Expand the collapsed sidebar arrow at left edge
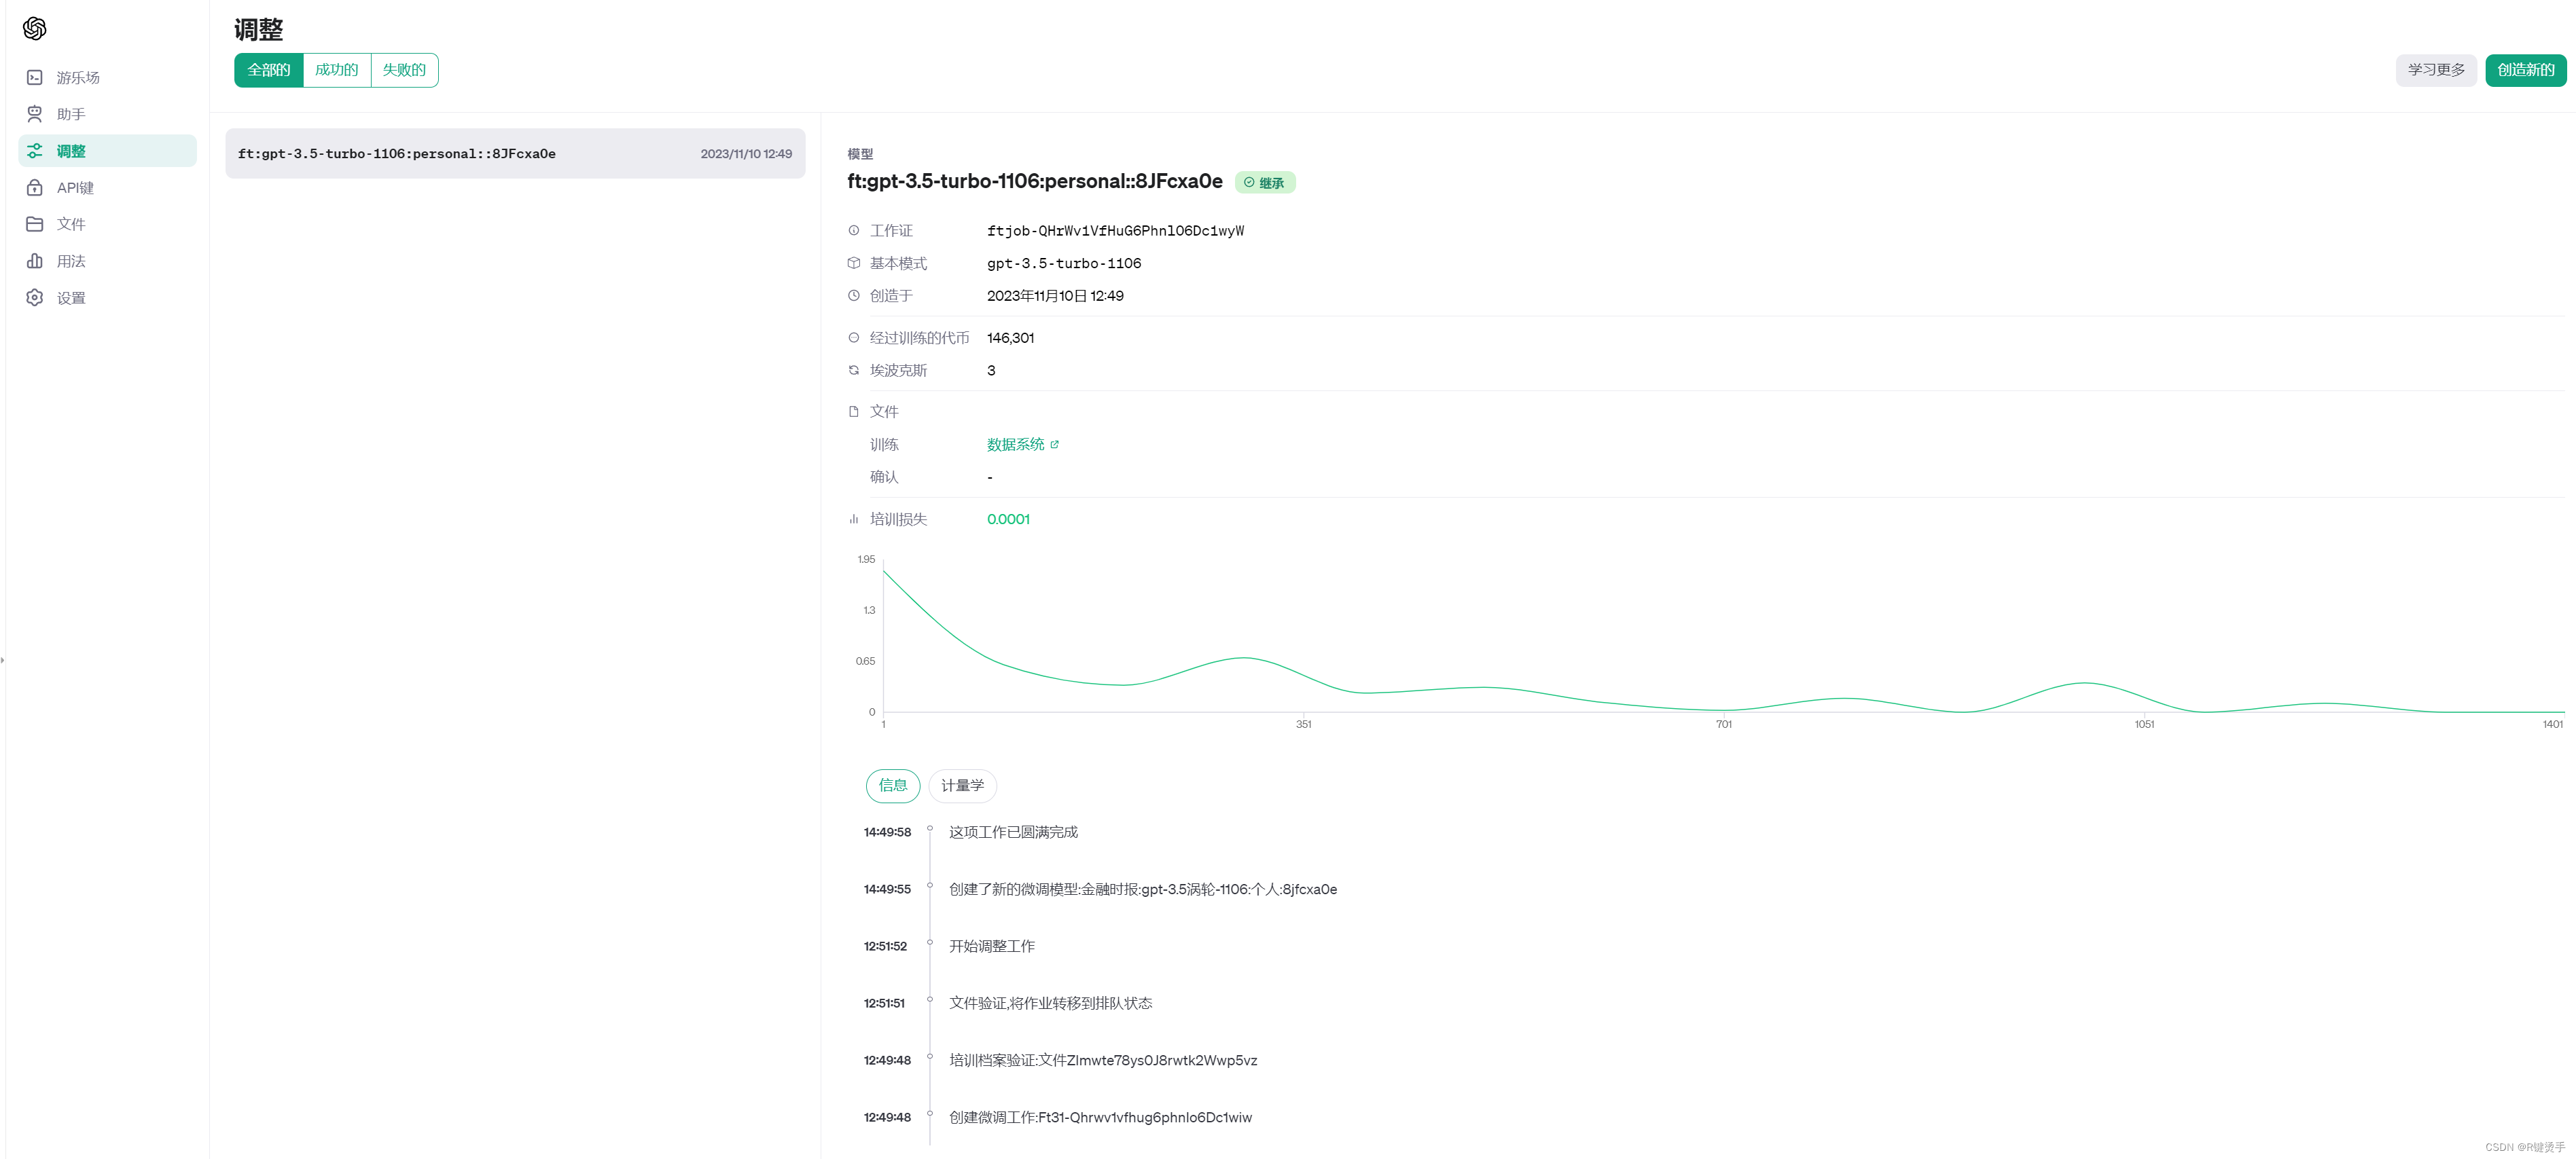This screenshot has height=1159, width=2576. [3, 659]
